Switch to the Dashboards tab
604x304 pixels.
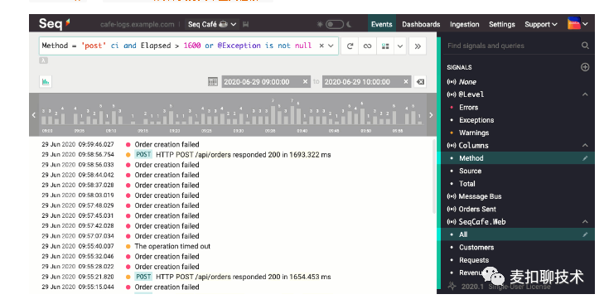pos(421,24)
